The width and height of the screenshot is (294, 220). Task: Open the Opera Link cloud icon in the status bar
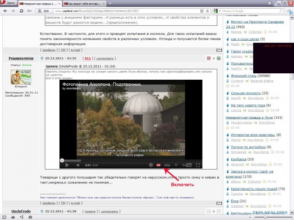pos(13,217)
